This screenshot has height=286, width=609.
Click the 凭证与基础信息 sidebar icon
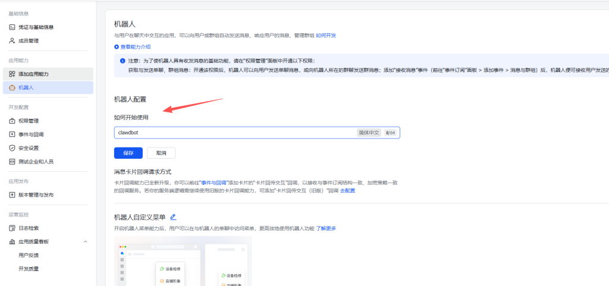click(12, 27)
